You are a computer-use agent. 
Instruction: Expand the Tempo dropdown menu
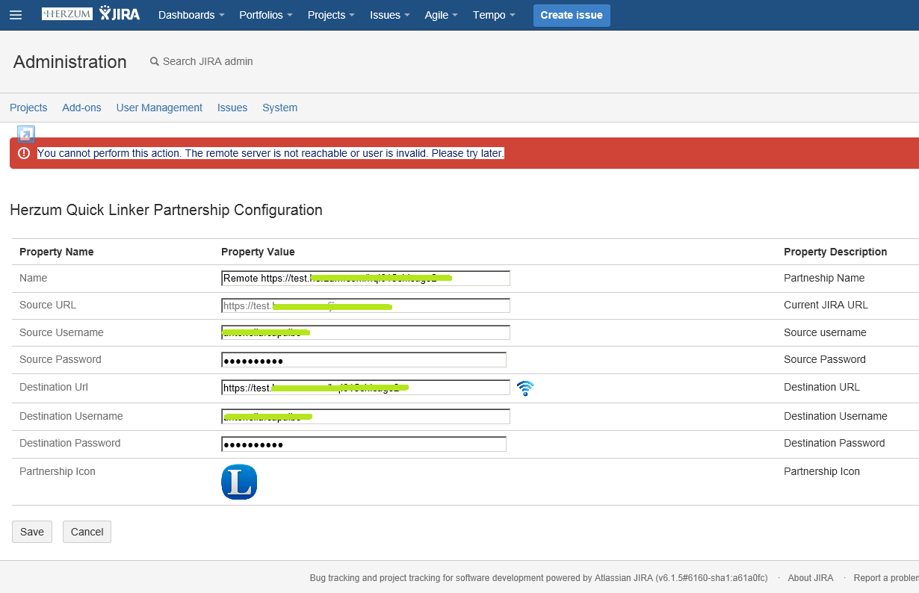[493, 15]
